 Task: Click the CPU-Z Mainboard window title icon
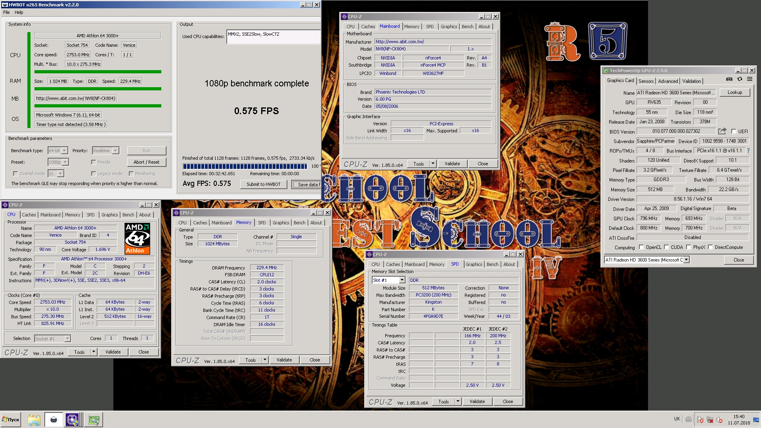[344, 17]
